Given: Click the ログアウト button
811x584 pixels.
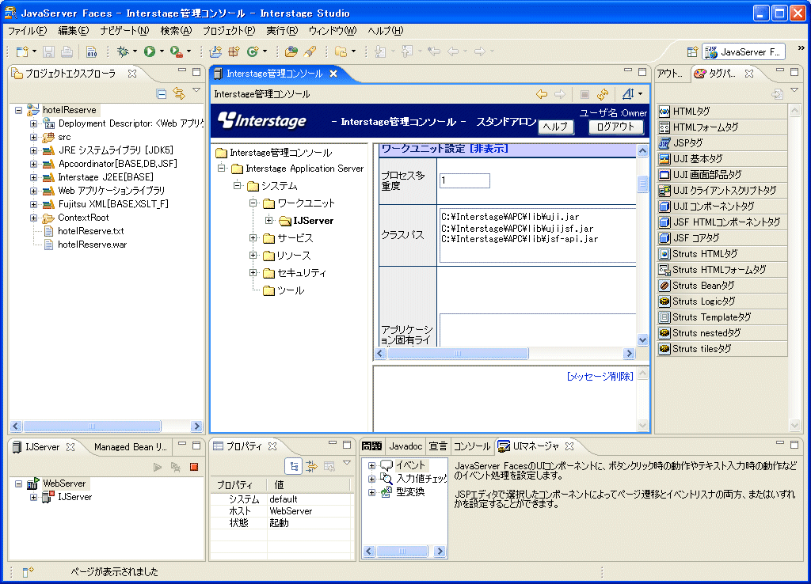Looking at the screenshot, I should click(615, 127).
